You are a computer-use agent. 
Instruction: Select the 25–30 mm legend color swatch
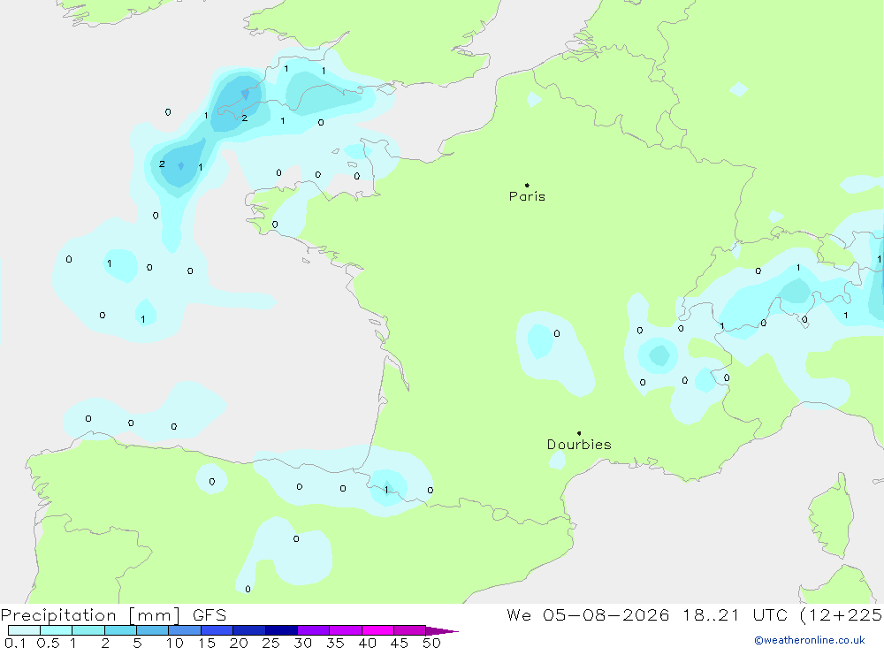coord(281,630)
